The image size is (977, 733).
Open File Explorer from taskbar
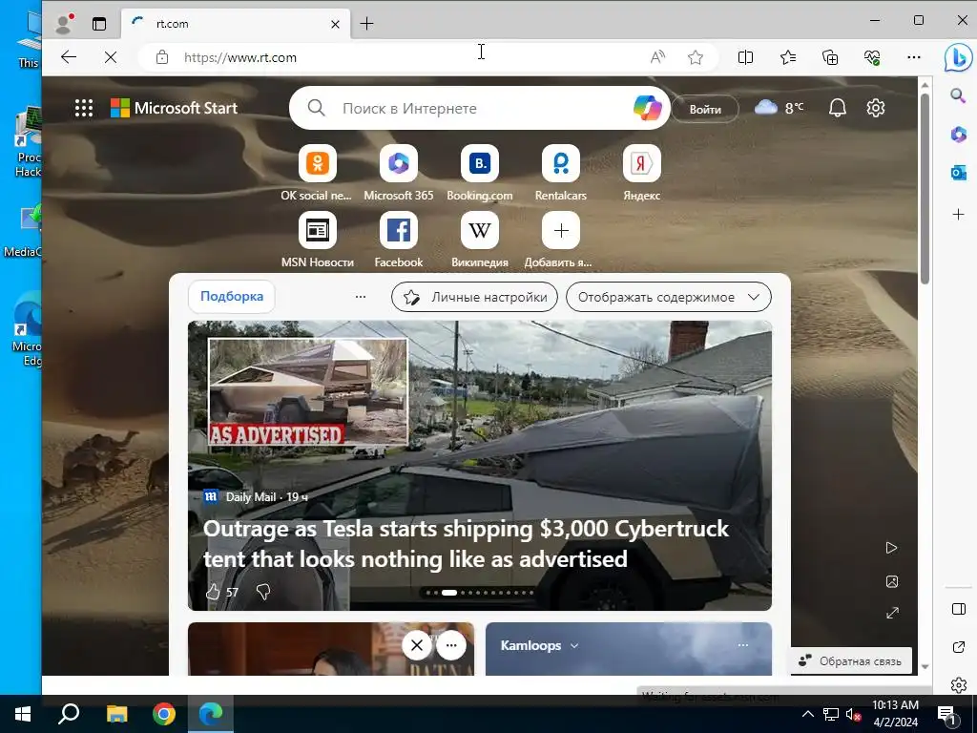(x=116, y=714)
